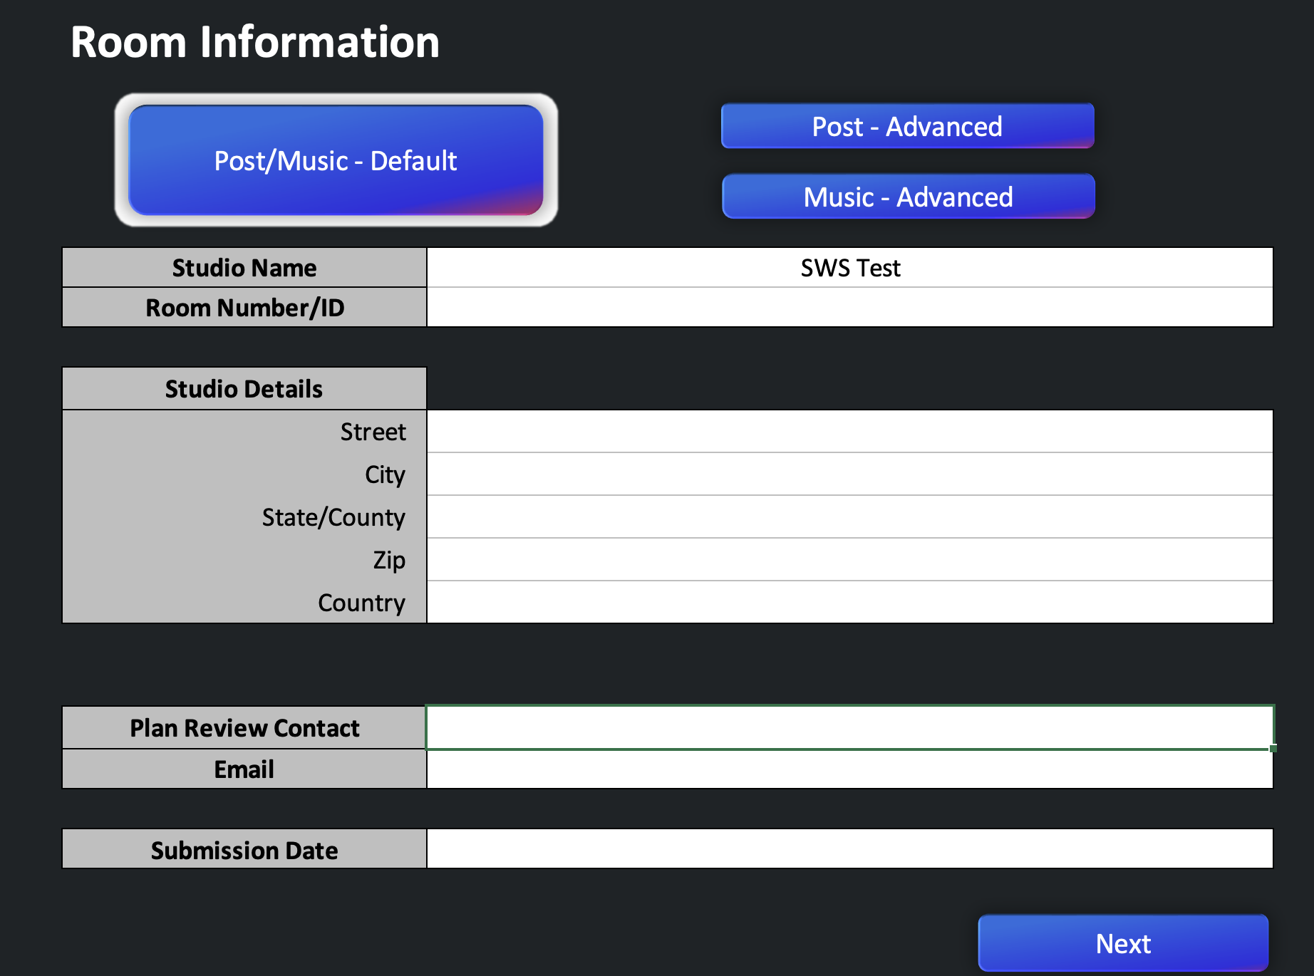Click the Email input field
1314x976 pixels.
(x=849, y=769)
